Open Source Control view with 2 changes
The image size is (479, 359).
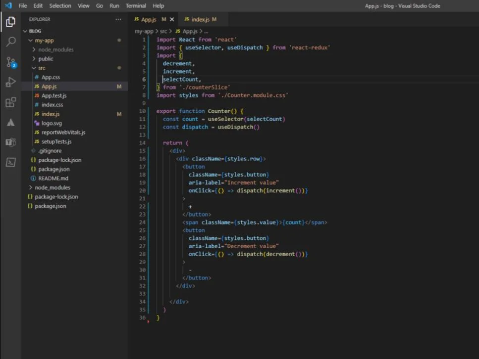(x=11, y=62)
